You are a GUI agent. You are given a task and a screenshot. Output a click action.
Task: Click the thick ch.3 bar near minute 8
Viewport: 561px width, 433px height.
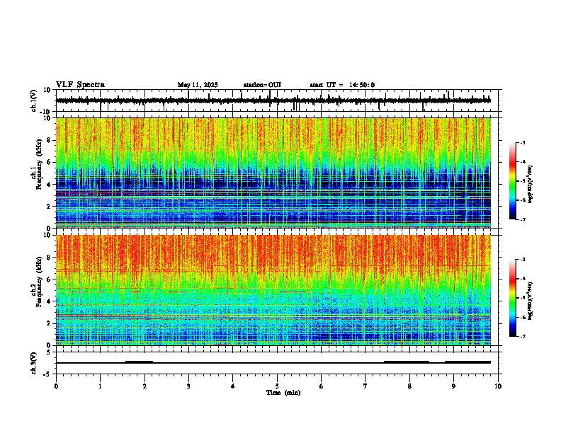(407, 362)
